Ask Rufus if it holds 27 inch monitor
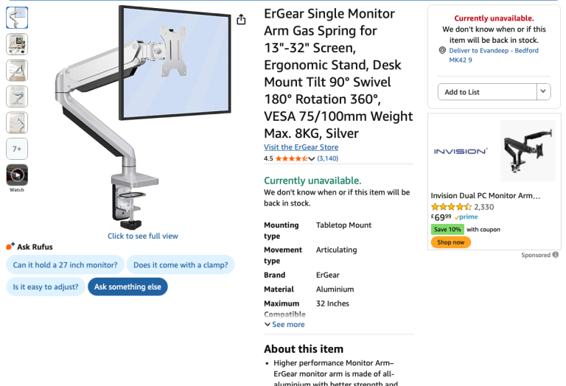This screenshot has height=386, width=566. tap(65, 264)
